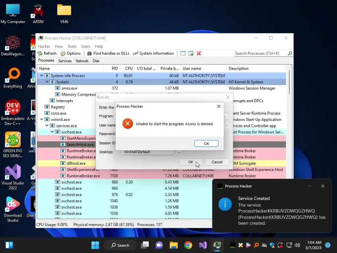
Task: Open Everything desktop shortcut
Action: [13, 78]
